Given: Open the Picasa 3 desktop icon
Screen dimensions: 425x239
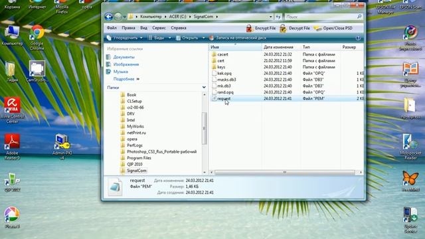Looking at the screenshot, I should [12, 217].
